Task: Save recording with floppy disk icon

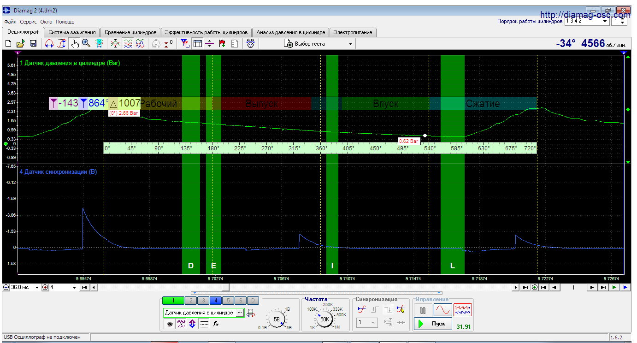Action: click(x=33, y=43)
